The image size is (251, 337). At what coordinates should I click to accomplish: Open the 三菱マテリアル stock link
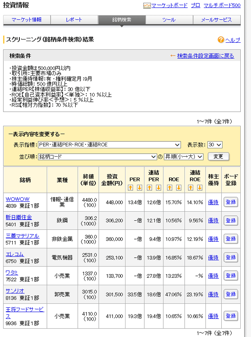(x=22, y=236)
